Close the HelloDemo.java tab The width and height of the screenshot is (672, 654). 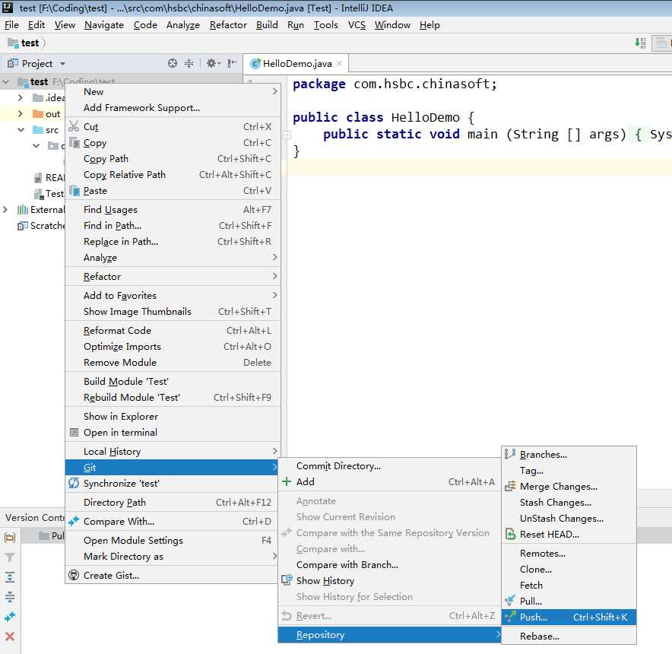coord(340,63)
